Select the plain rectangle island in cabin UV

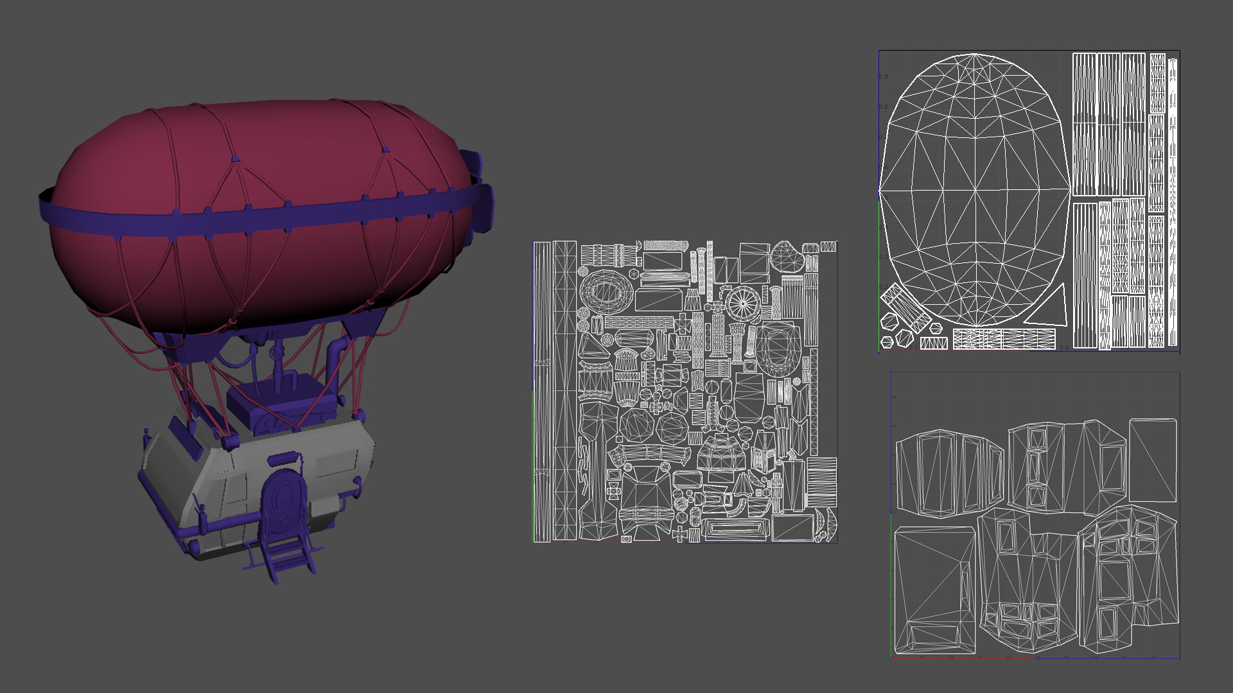tap(1153, 459)
